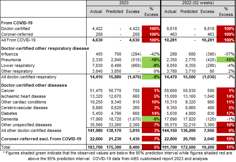Screen dimensions: 236x162
Task: Click the 2023 column group header
Action: [x=123, y=3]
